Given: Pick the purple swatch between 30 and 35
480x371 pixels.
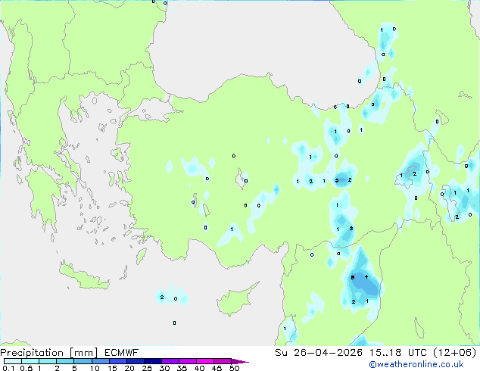Looking at the screenshot, I should pos(170,361).
